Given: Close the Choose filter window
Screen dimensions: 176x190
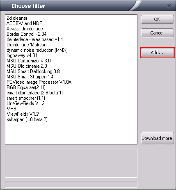Looking at the screenshot, I should [169, 6].
